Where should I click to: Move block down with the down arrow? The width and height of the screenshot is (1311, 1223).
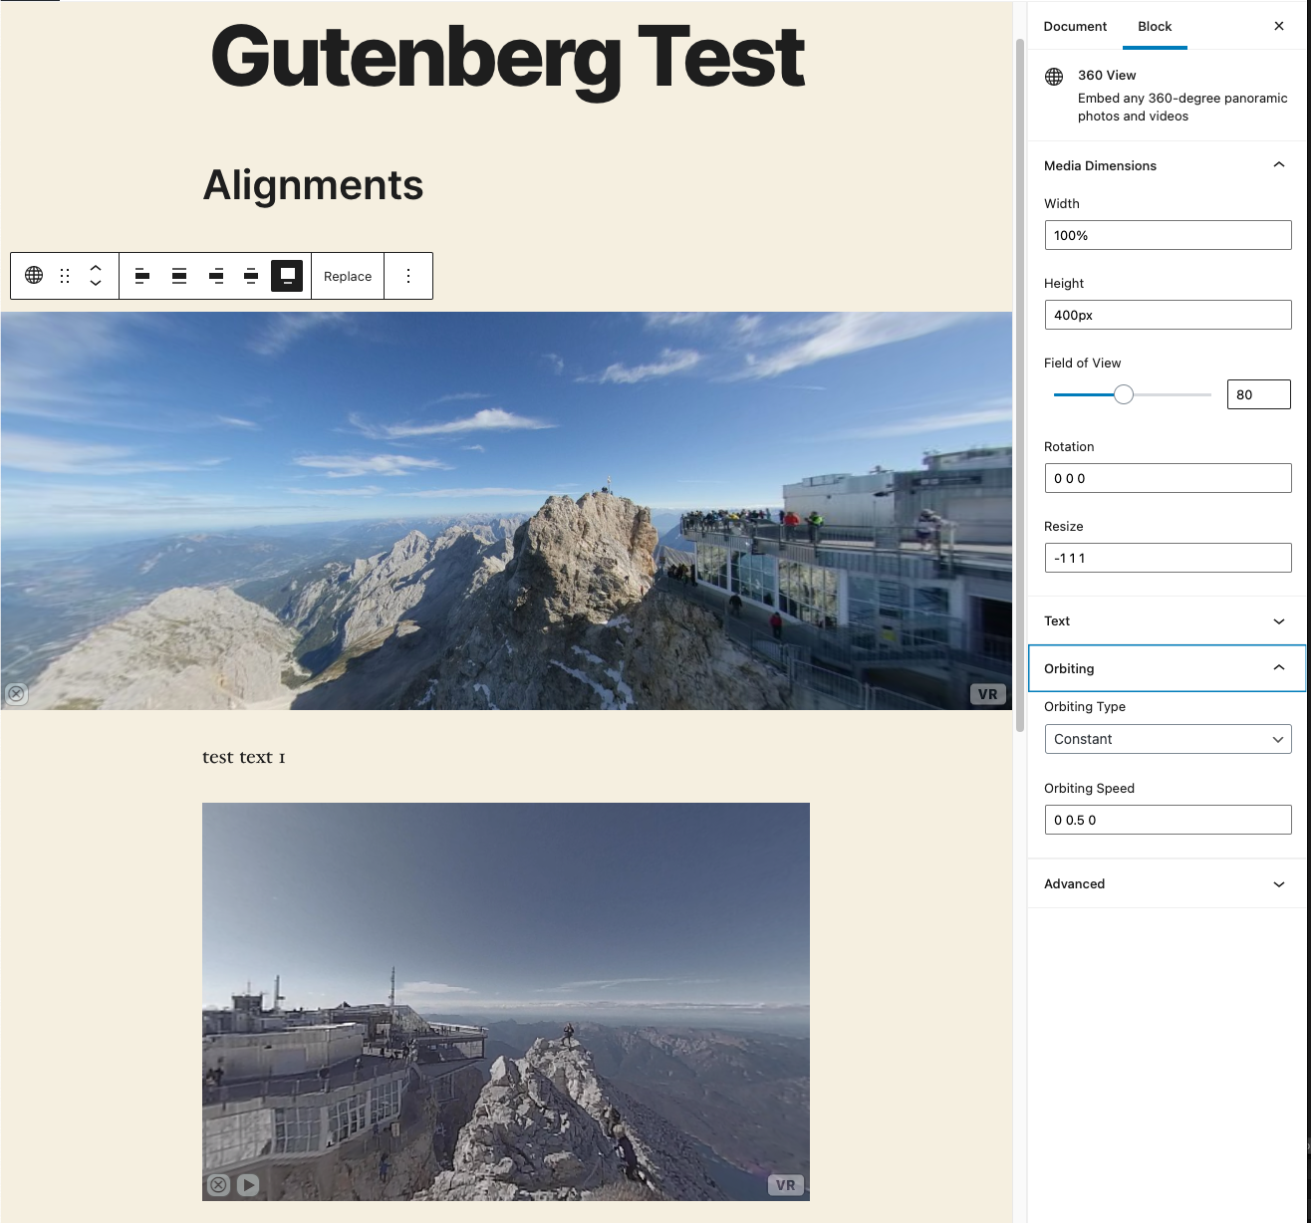click(x=96, y=284)
